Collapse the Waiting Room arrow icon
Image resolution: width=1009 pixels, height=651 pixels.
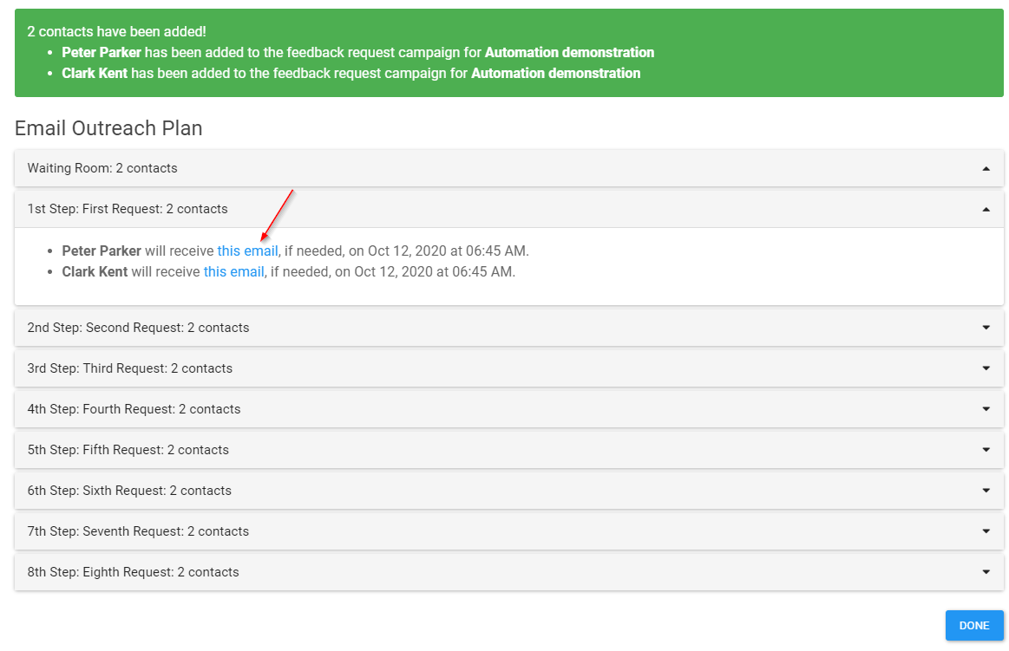[x=986, y=169]
